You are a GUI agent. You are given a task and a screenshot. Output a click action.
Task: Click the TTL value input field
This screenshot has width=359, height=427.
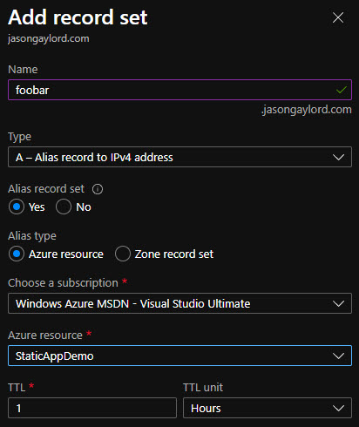click(92, 408)
